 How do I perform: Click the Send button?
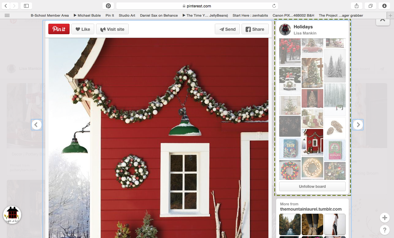(227, 29)
